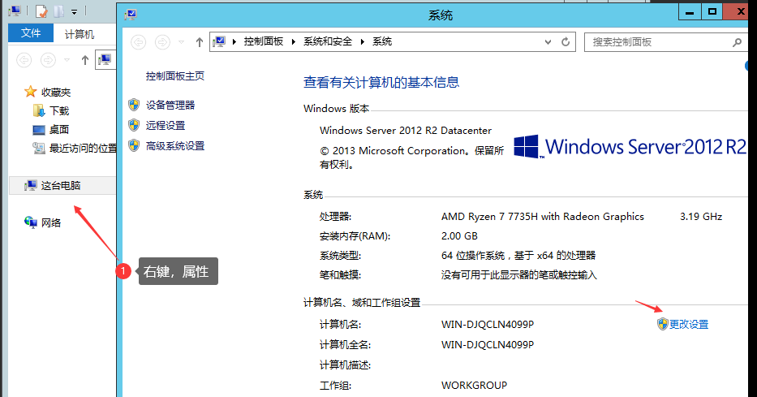Open recent locations dropdown in Explorer
Image resolution: width=757 pixels, height=397 pixels.
click(x=67, y=60)
